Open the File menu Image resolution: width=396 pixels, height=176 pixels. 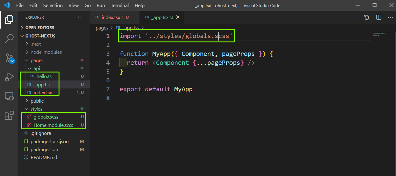point(20,6)
